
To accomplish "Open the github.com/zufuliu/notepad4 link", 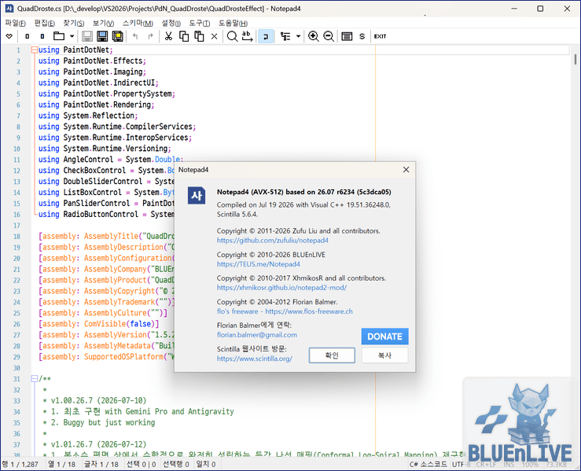I will tap(273, 241).
